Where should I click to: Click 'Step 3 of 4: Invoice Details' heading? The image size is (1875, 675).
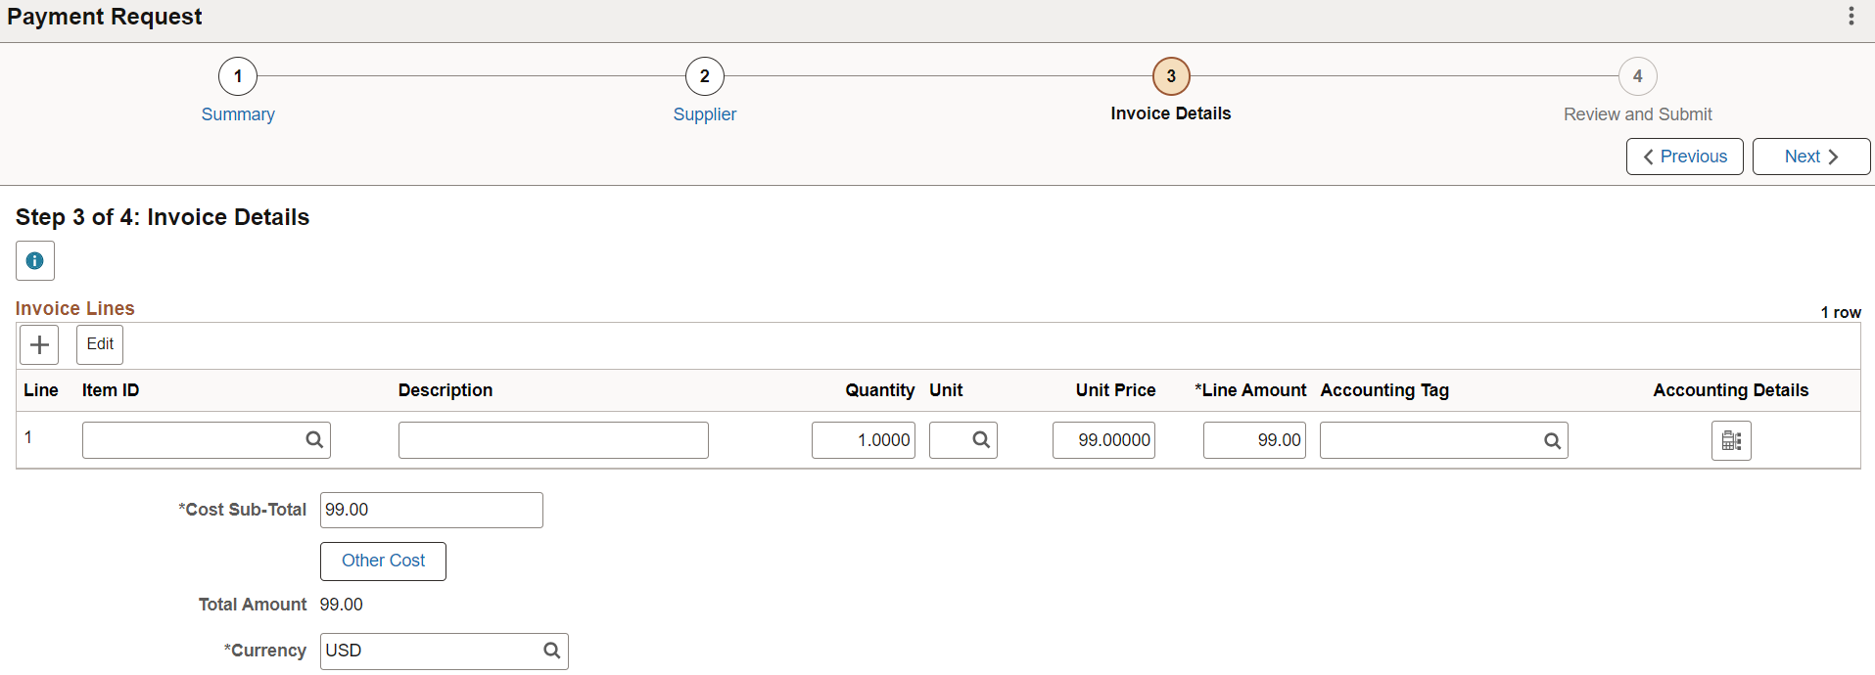163,217
